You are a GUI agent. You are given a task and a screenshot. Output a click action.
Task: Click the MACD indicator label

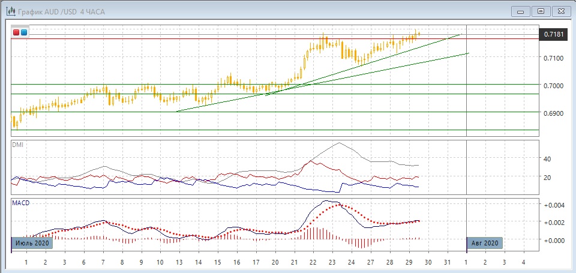point(21,203)
